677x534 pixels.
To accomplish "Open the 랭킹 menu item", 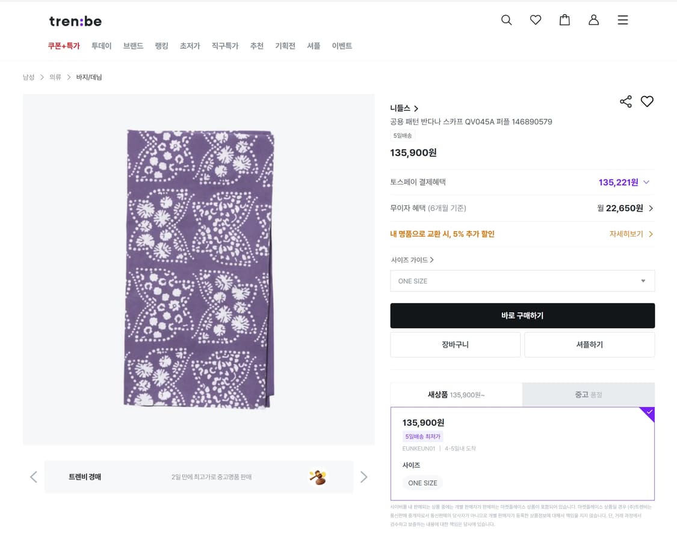I will click(x=161, y=46).
